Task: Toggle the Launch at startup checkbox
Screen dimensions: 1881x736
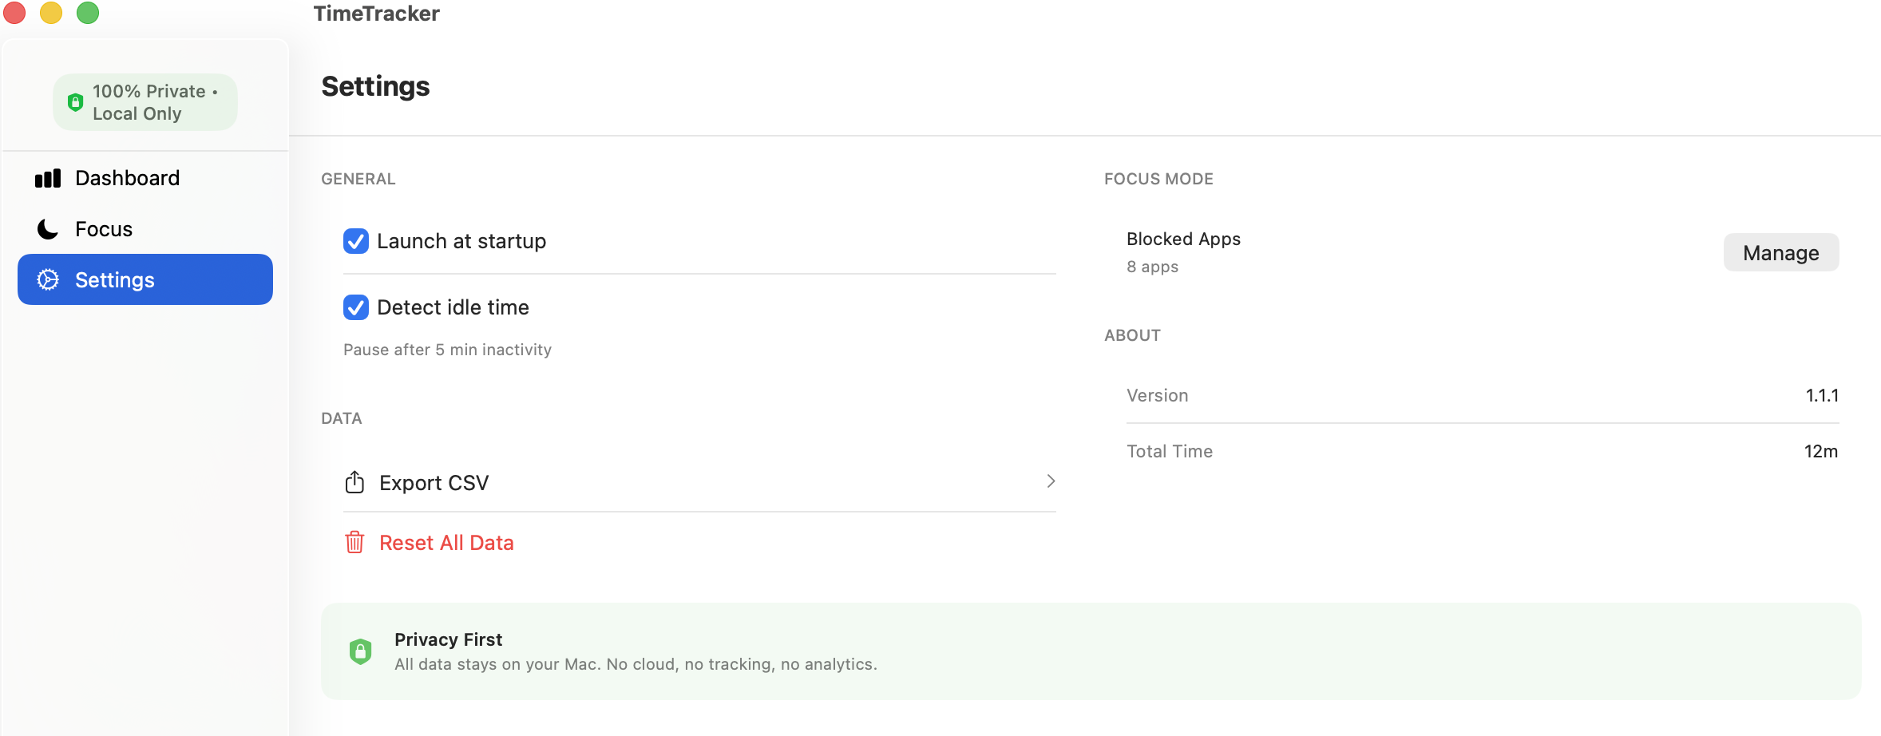Action: pos(356,241)
